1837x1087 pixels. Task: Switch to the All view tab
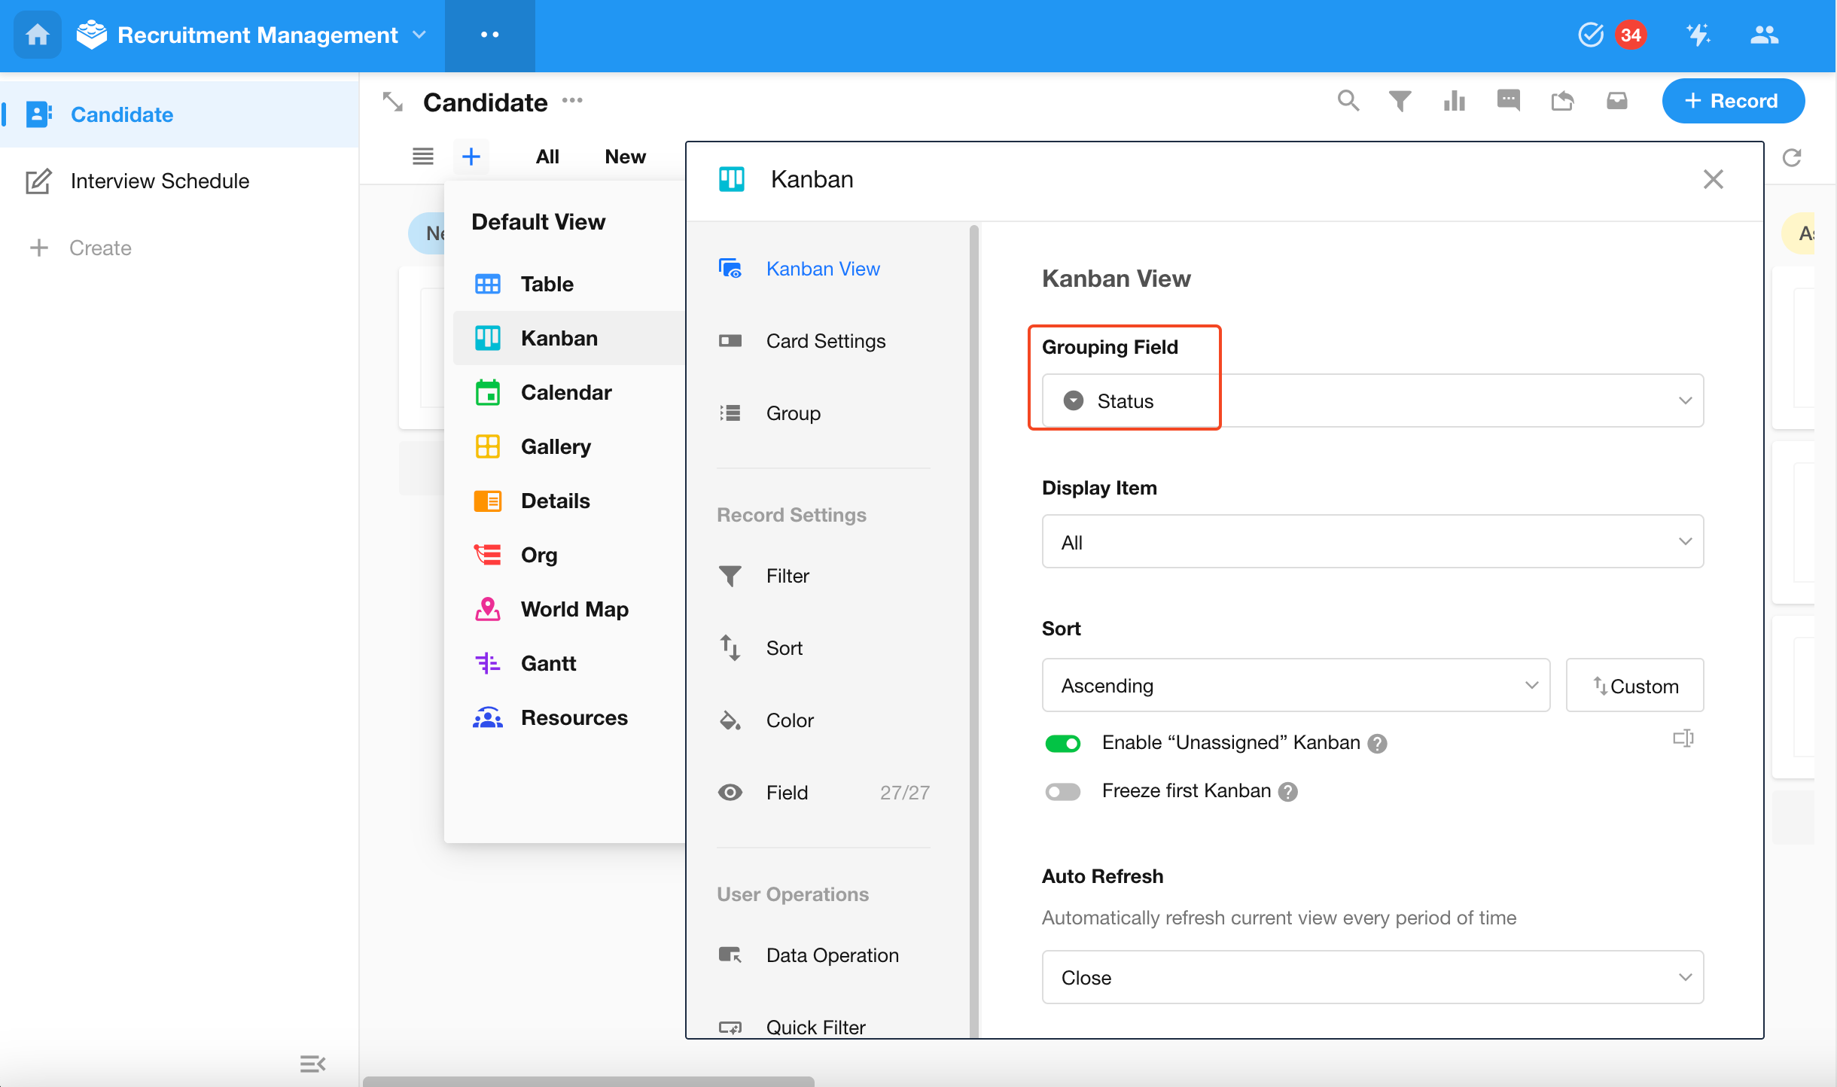click(x=547, y=157)
